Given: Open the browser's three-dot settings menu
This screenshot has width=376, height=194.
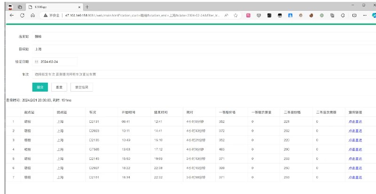Looking at the screenshot, I should [365, 15].
